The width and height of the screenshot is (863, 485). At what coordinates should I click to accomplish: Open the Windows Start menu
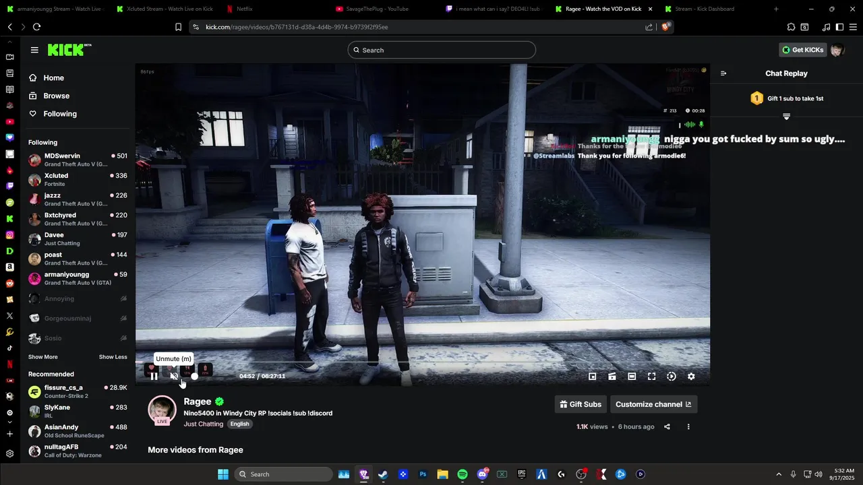coord(223,474)
